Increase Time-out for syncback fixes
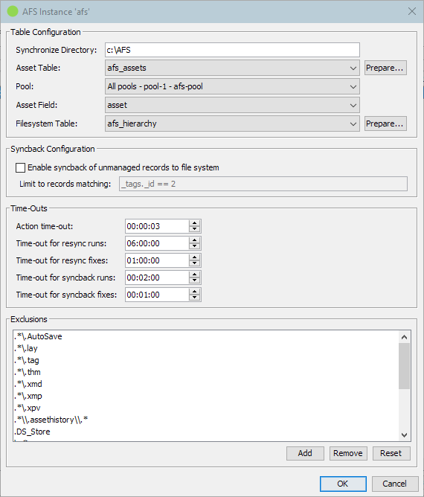The image size is (424, 497). coord(195,292)
